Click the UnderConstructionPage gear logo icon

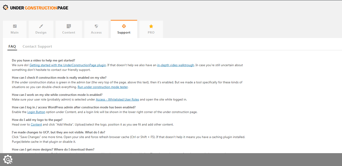point(6,8)
